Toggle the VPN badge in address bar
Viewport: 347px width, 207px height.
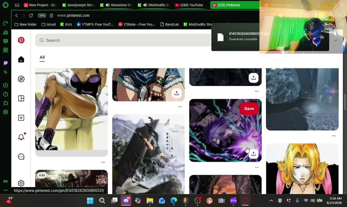tap(42, 16)
